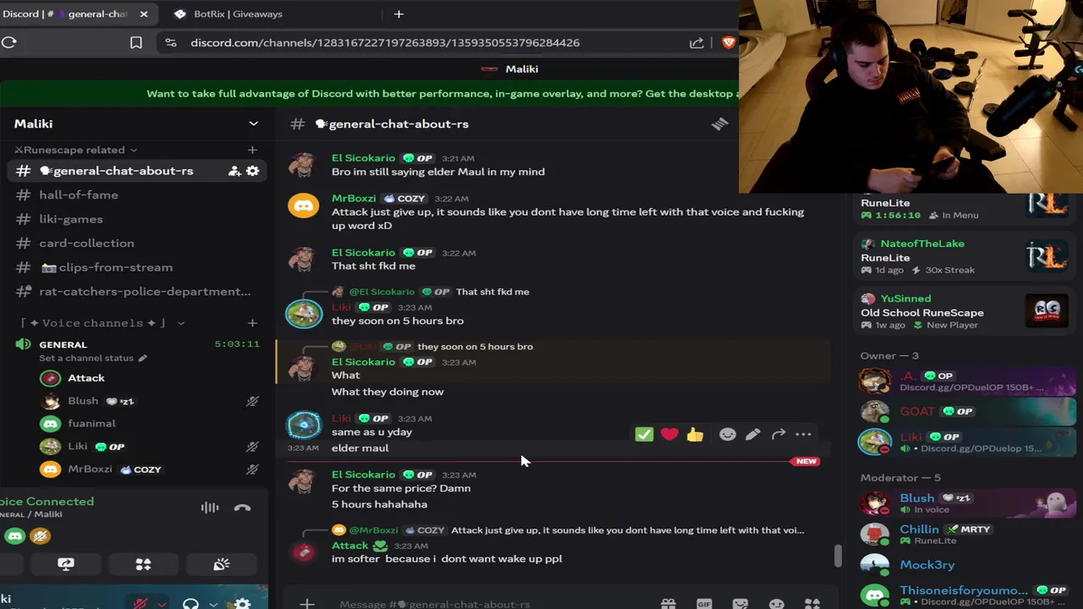Open the user settings gear

click(243, 604)
